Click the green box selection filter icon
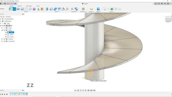 coord(112,9)
